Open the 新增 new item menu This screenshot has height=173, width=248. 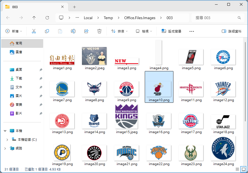tap(14, 31)
